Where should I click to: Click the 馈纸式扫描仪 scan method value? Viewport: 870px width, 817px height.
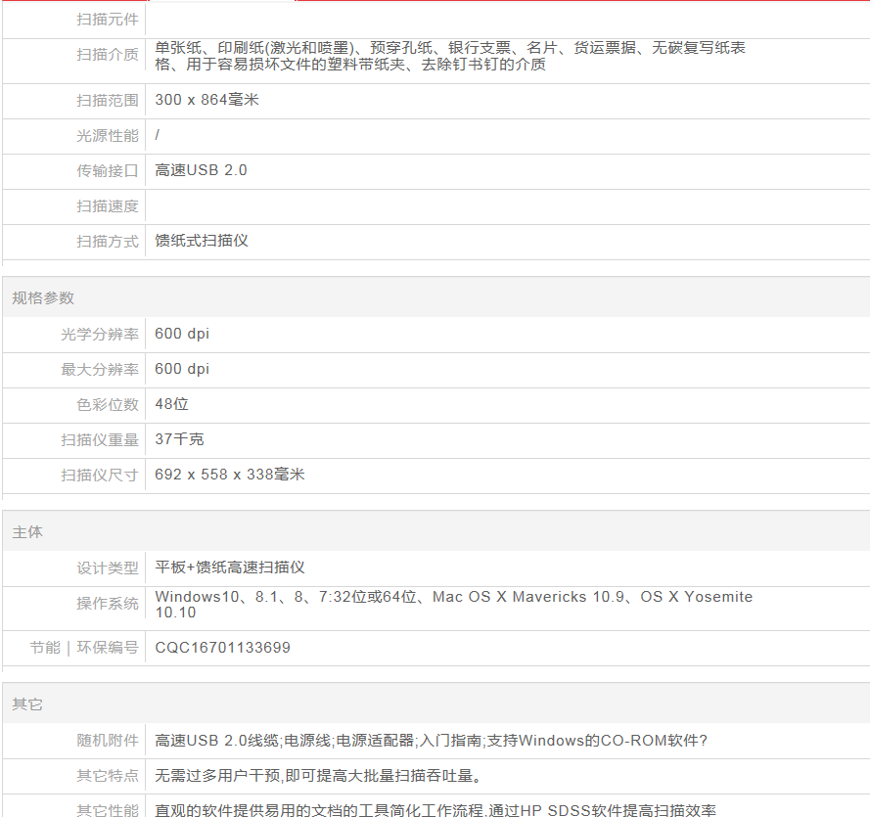(x=202, y=241)
